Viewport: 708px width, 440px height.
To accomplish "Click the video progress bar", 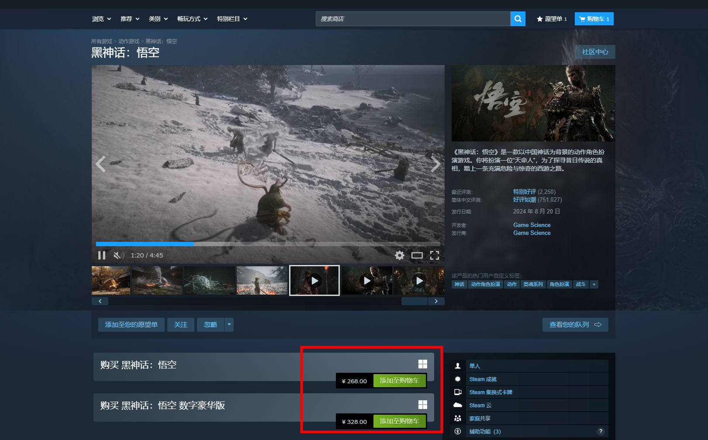I will [268, 244].
